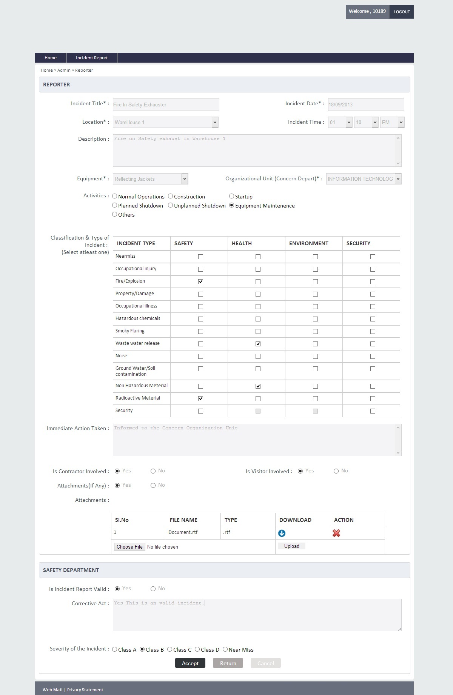The image size is (453, 695).
Task: Click the Incident Title input field
Action: coord(166,105)
